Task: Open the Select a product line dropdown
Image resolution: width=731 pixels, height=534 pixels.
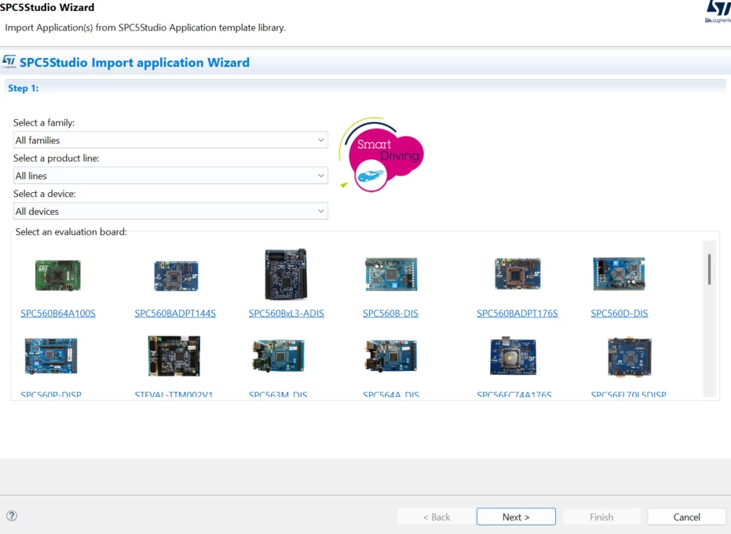Action: (x=170, y=176)
